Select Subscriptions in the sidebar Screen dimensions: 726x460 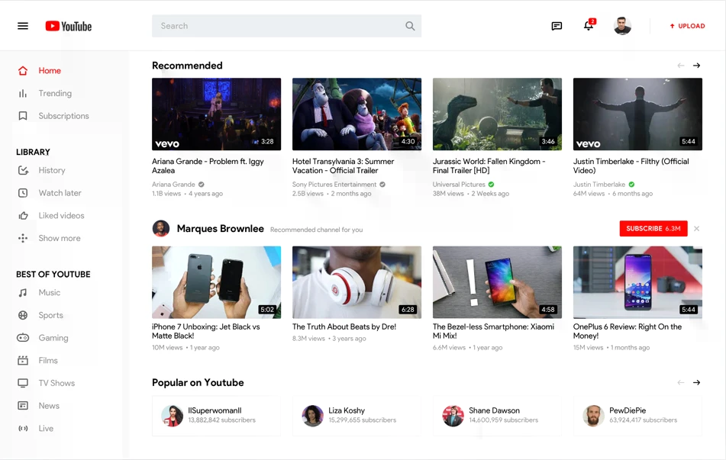(63, 116)
